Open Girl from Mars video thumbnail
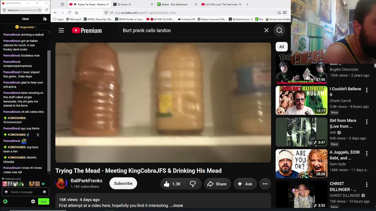This screenshot has width=376, height=211. [301, 132]
